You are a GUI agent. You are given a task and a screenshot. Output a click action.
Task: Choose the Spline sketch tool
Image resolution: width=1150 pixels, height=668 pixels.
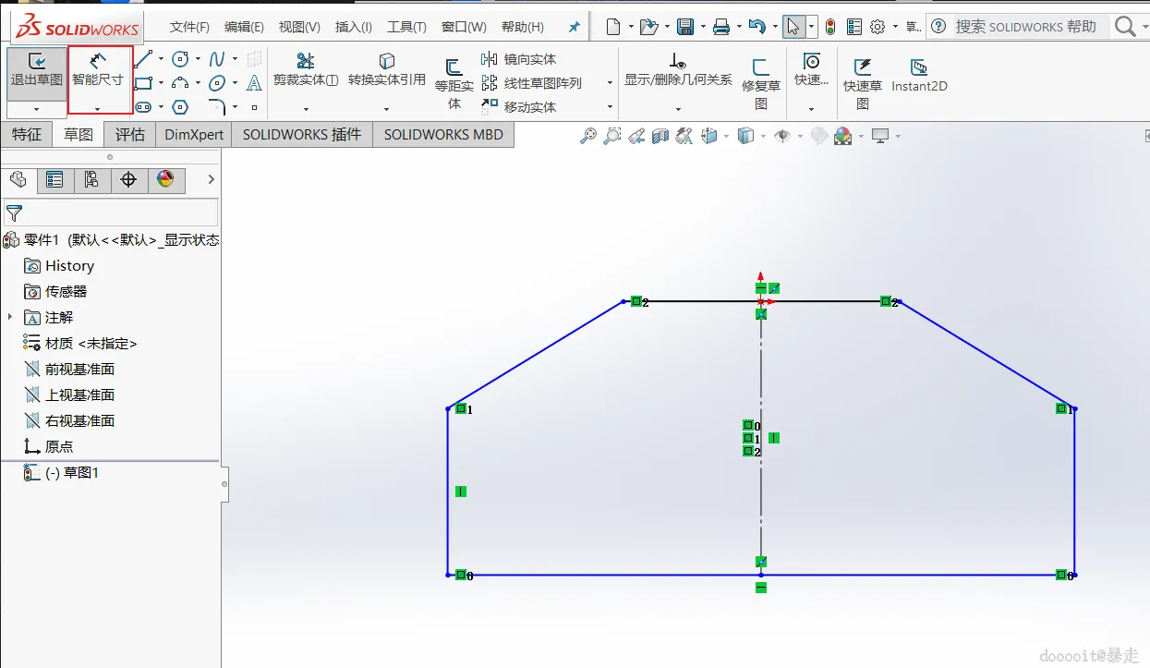218,59
